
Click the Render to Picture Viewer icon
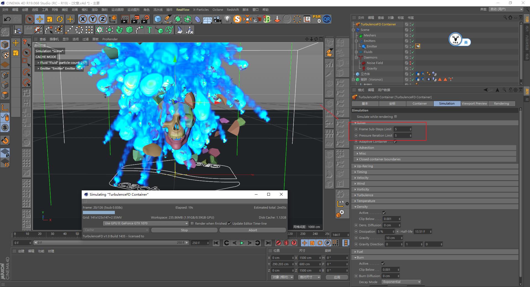[x=135, y=19]
